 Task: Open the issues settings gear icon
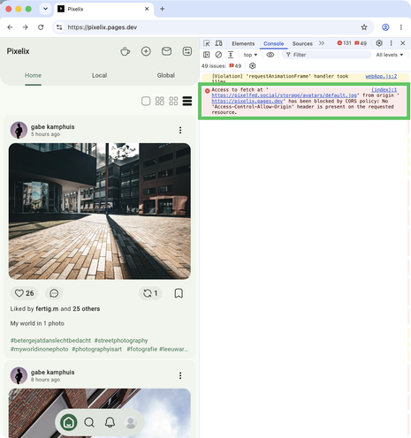[x=253, y=66]
